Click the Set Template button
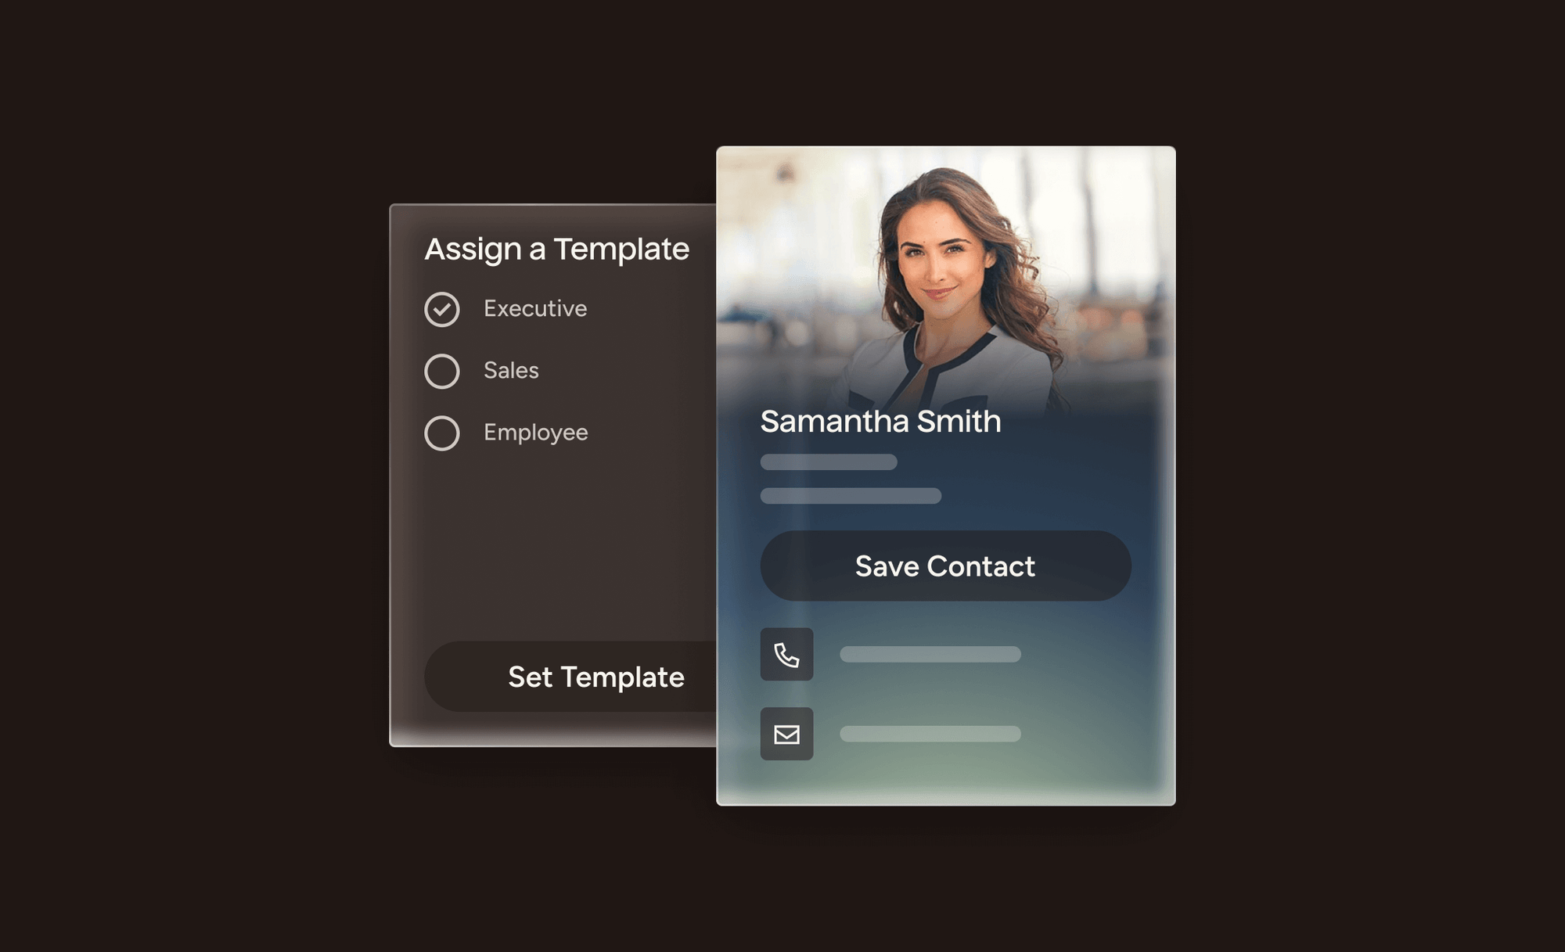 (570, 677)
